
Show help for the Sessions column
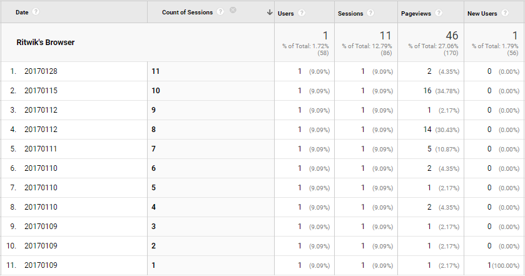(370, 13)
